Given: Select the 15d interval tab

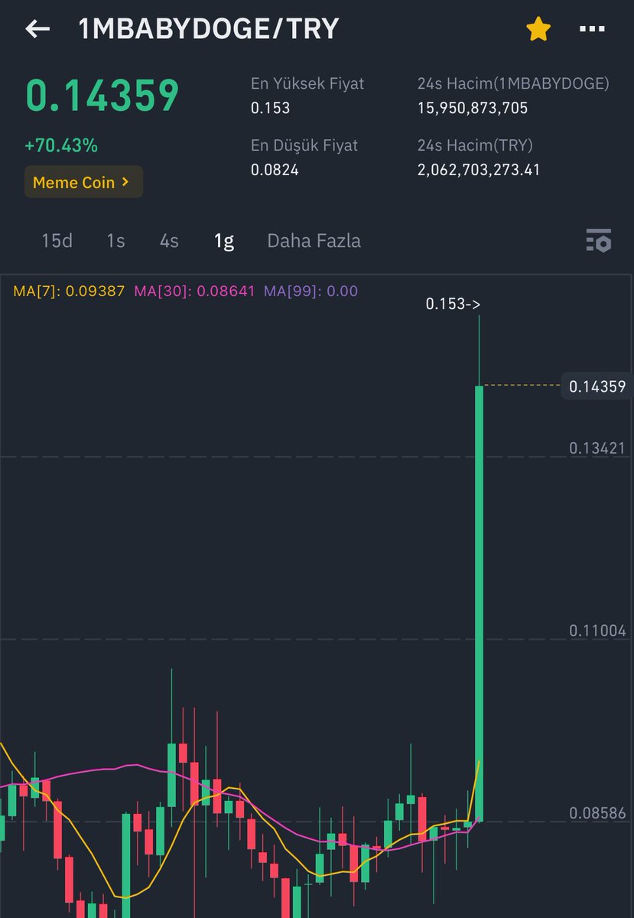Looking at the screenshot, I should (57, 241).
